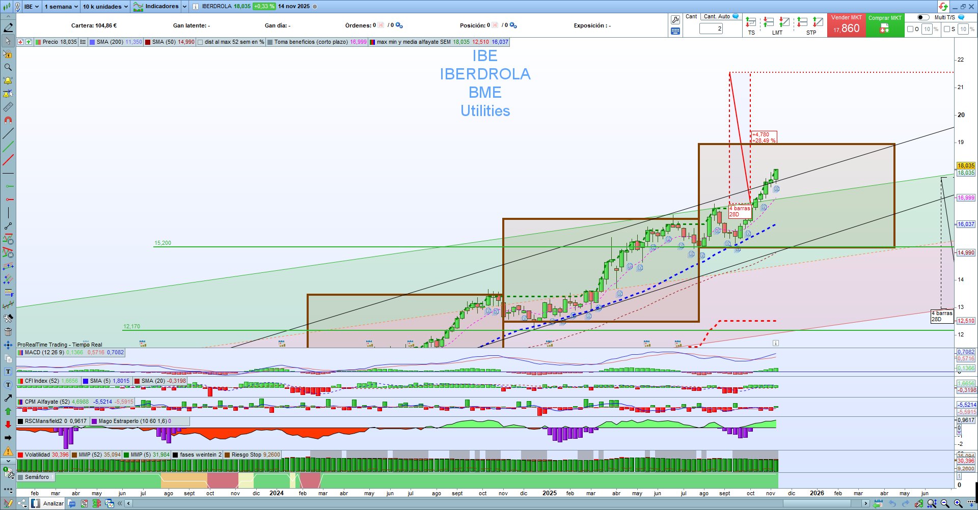Cancel orders with red X button

point(381,25)
